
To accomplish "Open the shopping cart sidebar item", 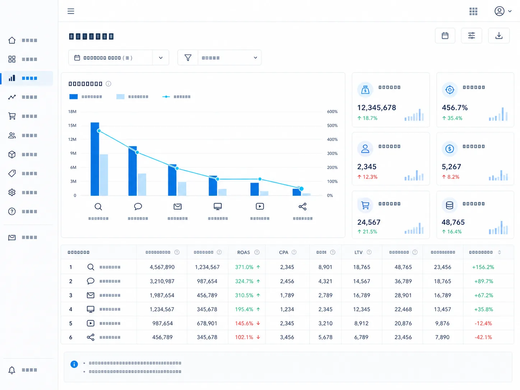I will pyautogui.click(x=12, y=116).
